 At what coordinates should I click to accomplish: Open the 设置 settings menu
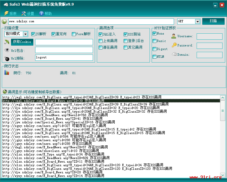click(x=28, y=13)
